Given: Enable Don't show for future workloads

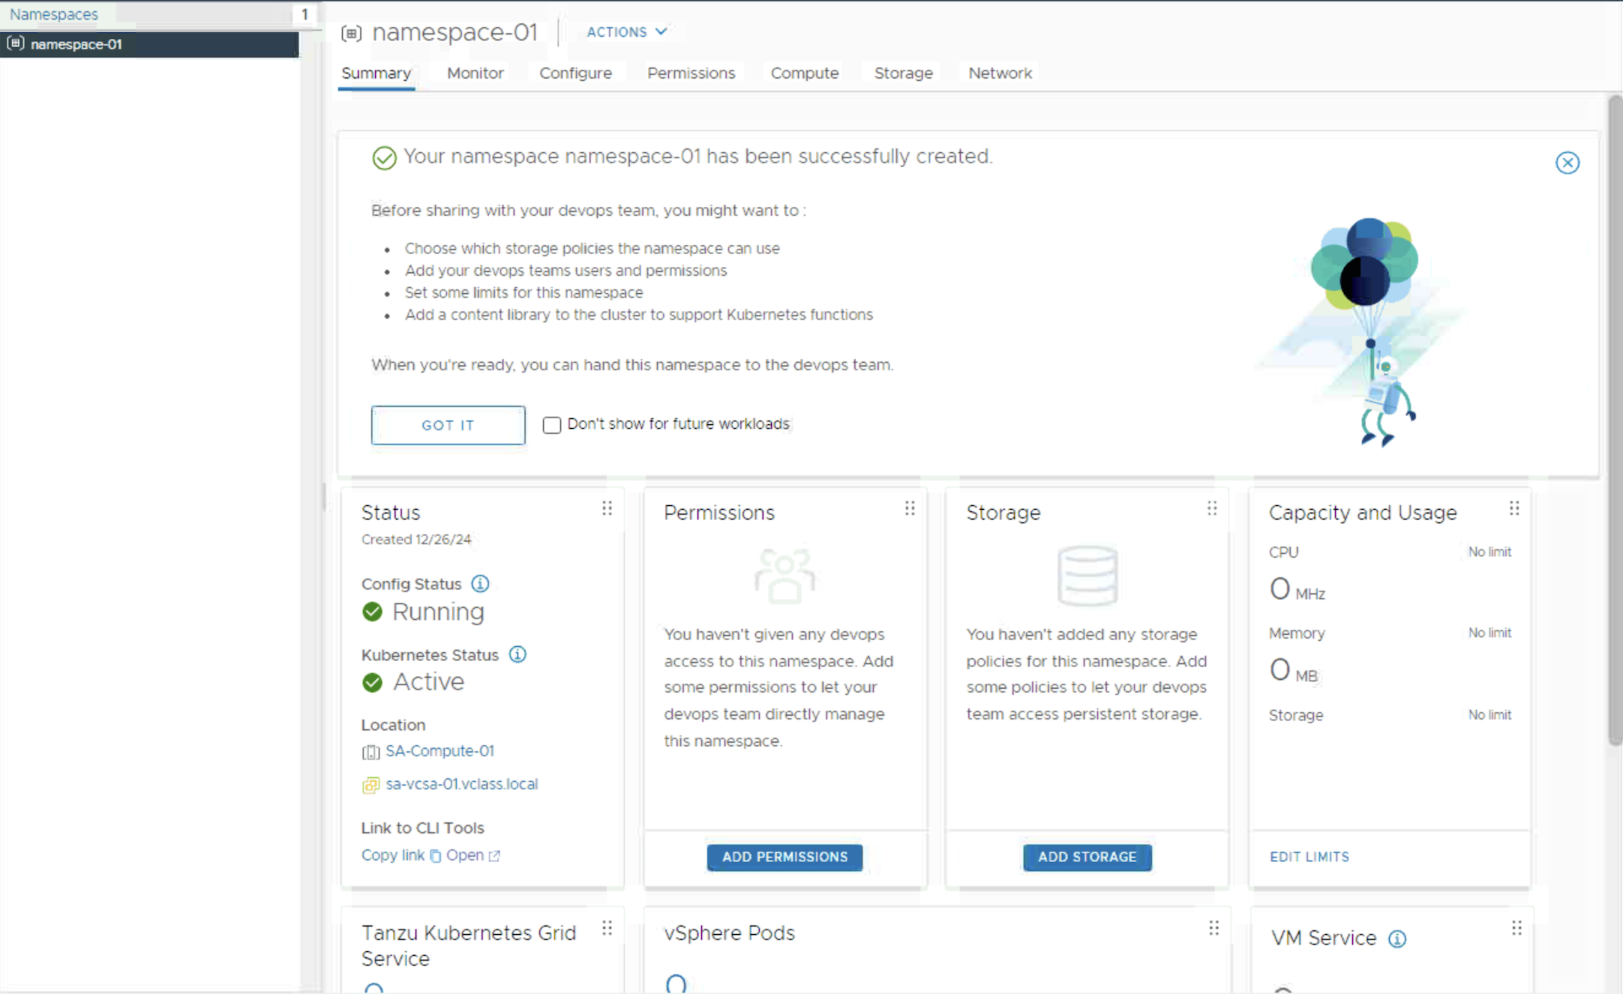Looking at the screenshot, I should click(552, 424).
